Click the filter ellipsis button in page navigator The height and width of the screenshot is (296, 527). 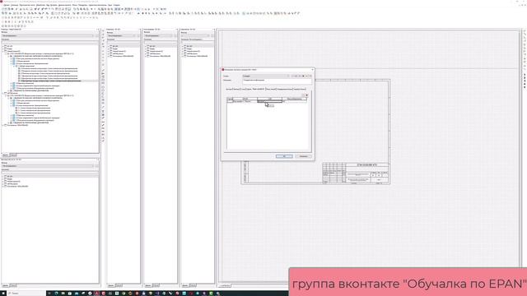[x=96, y=35]
